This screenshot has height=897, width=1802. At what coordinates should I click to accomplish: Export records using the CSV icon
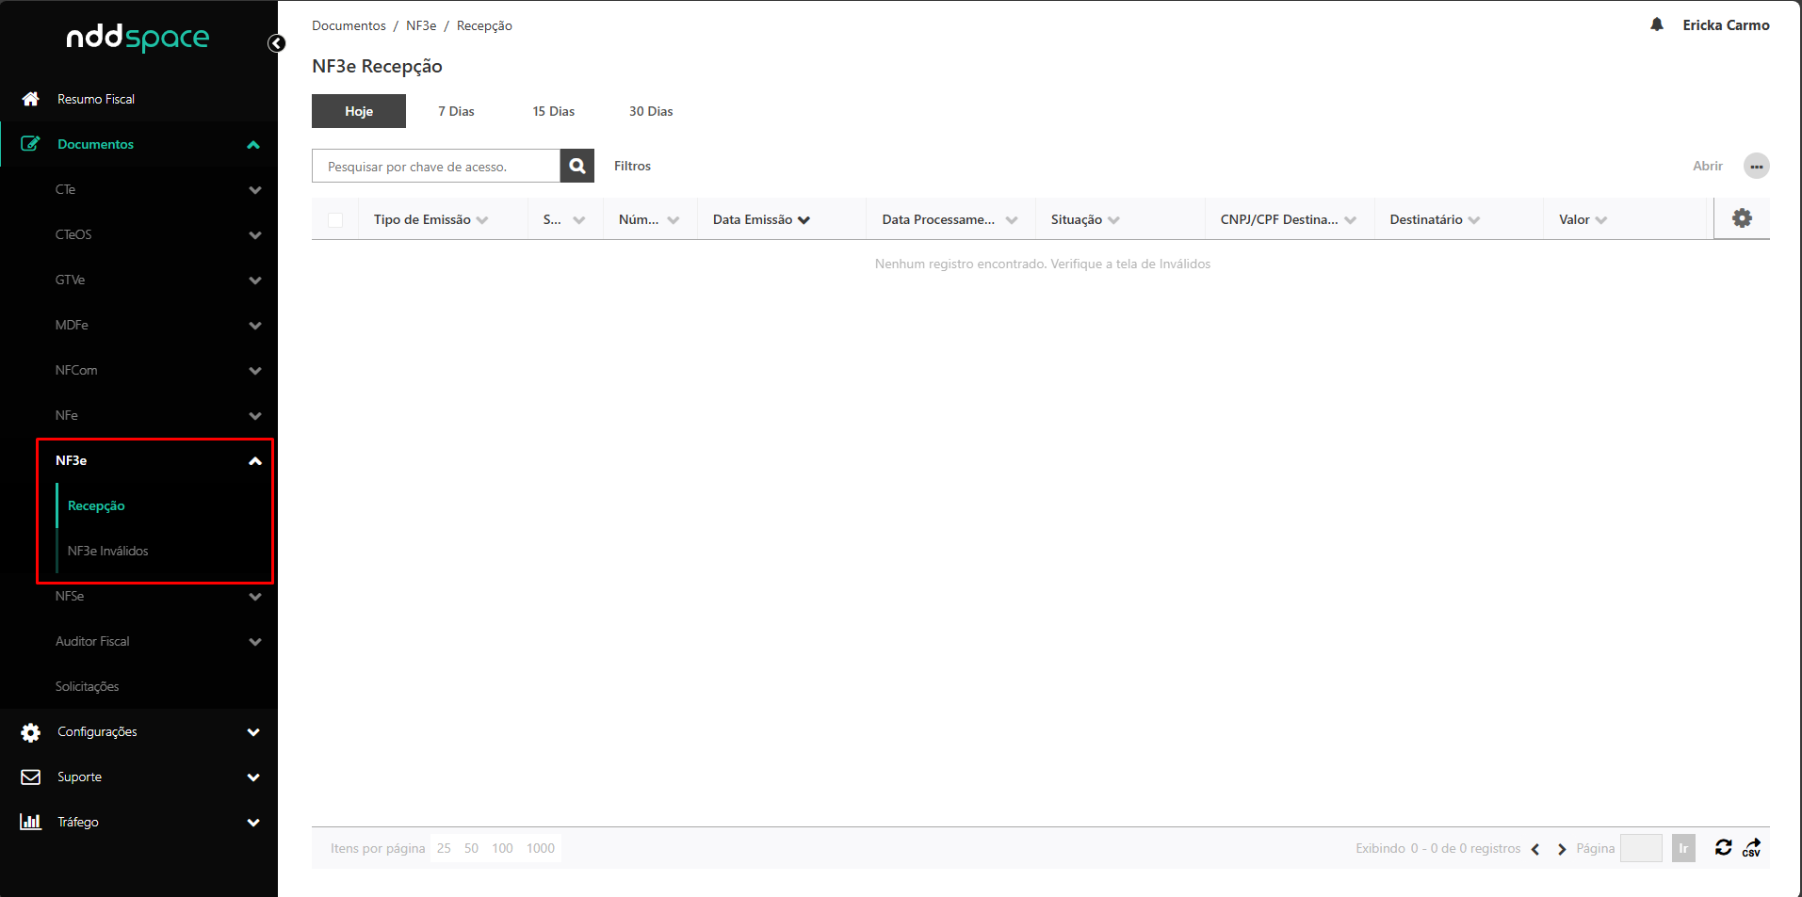click(x=1751, y=847)
